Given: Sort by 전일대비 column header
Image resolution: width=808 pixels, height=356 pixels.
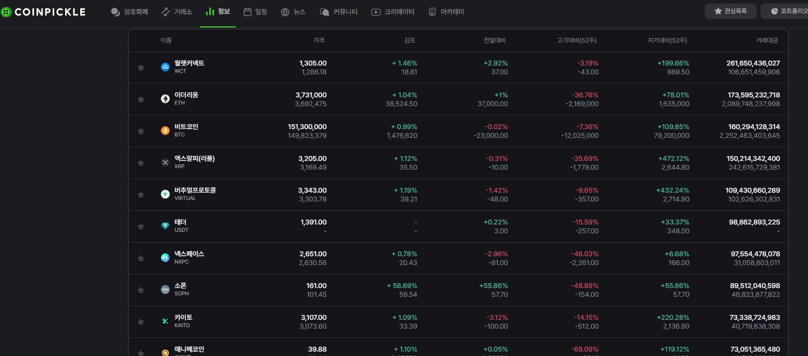Looking at the screenshot, I should (x=494, y=40).
